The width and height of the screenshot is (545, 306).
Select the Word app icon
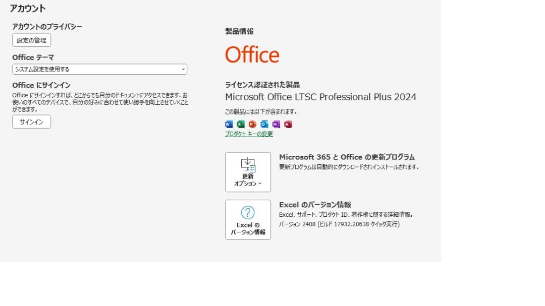click(228, 124)
